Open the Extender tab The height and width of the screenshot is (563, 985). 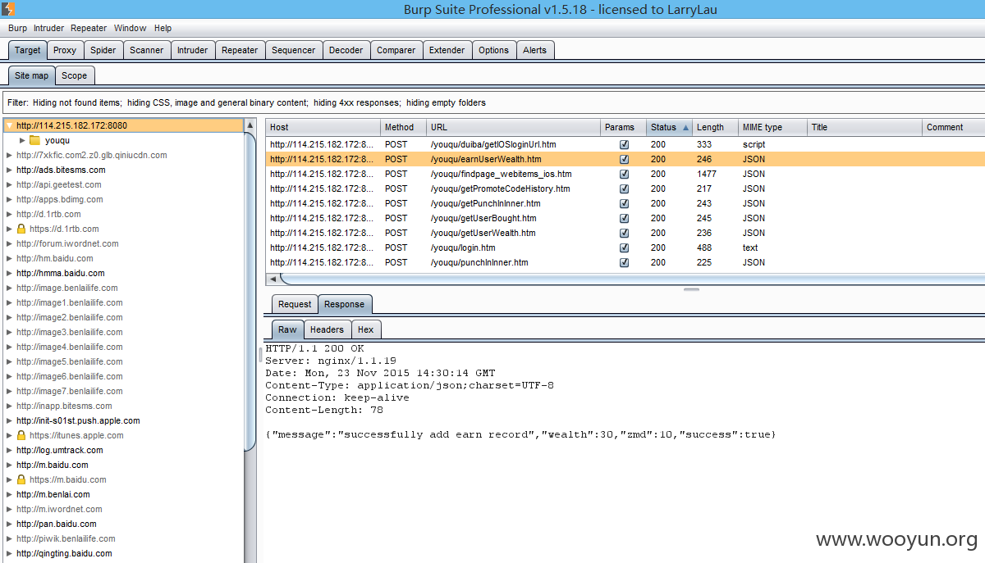(x=447, y=50)
